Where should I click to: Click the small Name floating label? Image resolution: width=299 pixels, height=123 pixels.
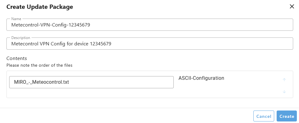pyautogui.click(x=16, y=19)
